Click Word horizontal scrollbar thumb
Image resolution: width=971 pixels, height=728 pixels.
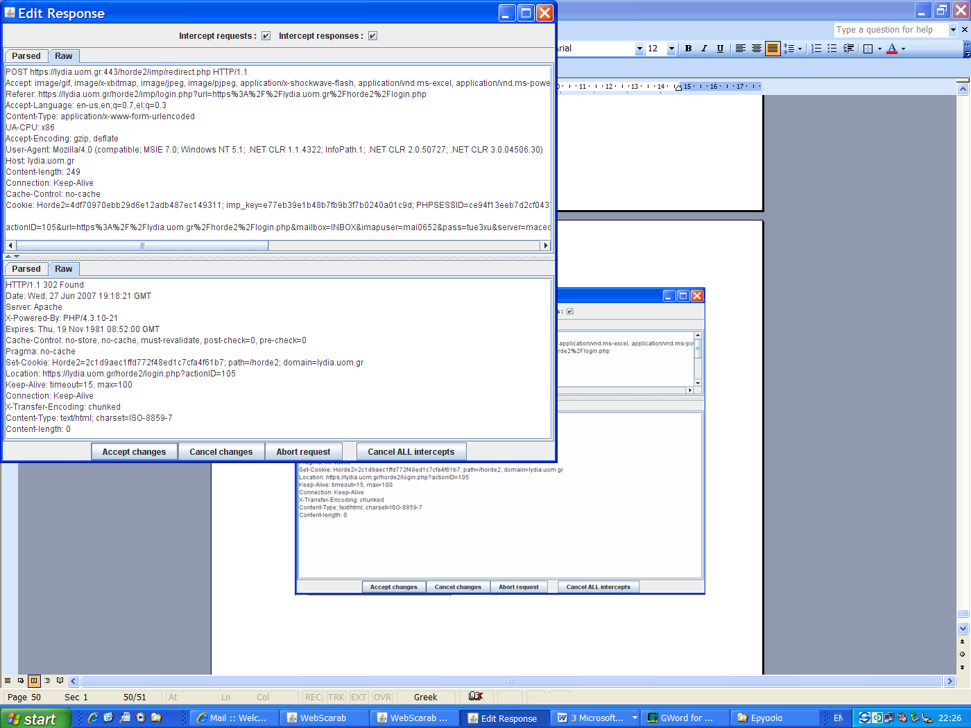511,682
